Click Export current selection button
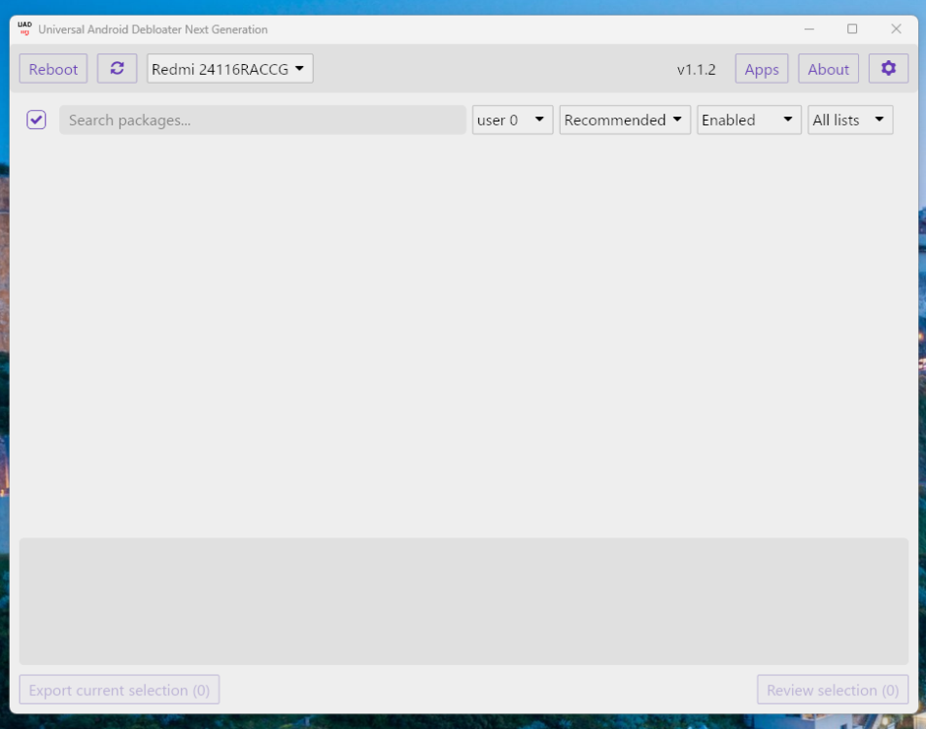926x729 pixels. 120,690
